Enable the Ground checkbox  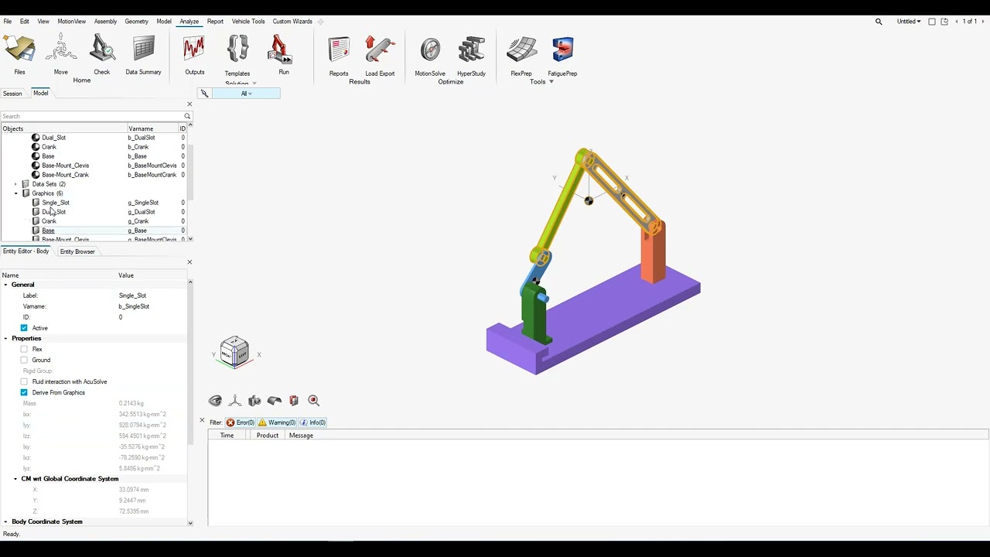tap(24, 361)
